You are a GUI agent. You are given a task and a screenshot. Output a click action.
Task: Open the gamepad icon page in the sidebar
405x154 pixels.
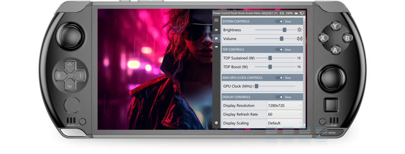click(x=216, y=47)
